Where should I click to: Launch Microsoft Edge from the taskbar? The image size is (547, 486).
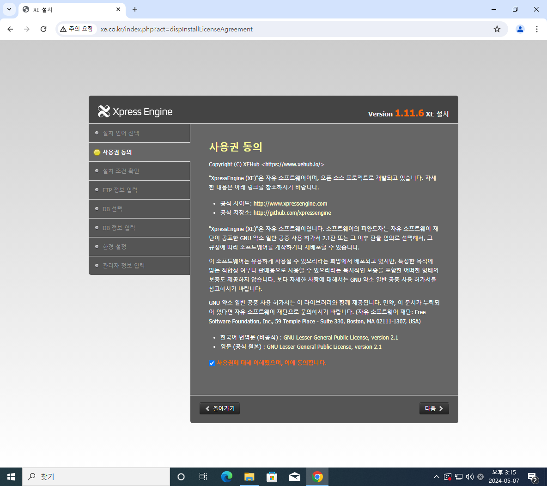(x=226, y=477)
